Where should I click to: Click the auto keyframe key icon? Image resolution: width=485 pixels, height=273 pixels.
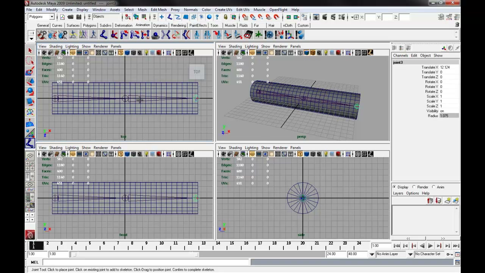449,254
